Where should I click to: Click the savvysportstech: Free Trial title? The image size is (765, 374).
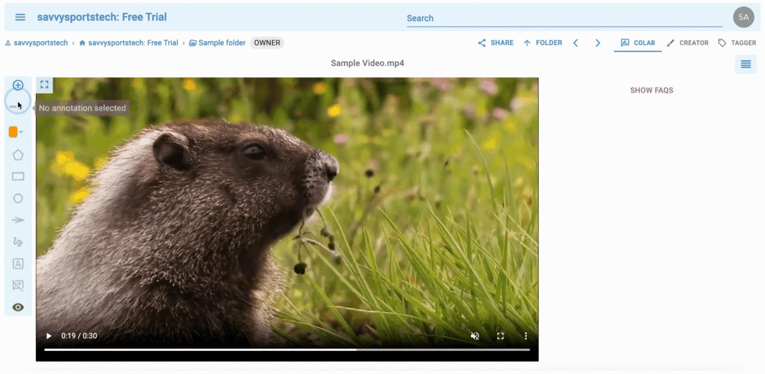pos(102,17)
